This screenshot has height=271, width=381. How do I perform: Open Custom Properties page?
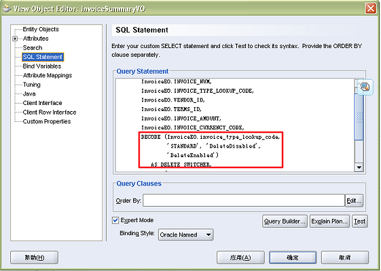click(x=47, y=121)
